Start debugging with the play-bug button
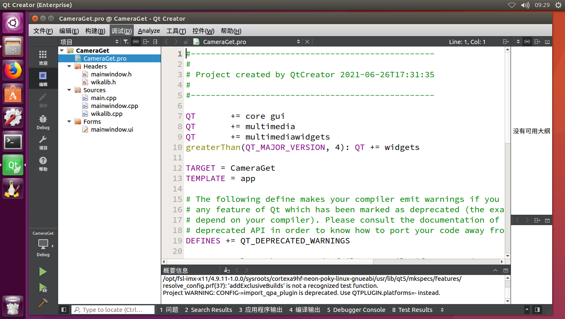The width and height of the screenshot is (565, 319). coord(43,288)
